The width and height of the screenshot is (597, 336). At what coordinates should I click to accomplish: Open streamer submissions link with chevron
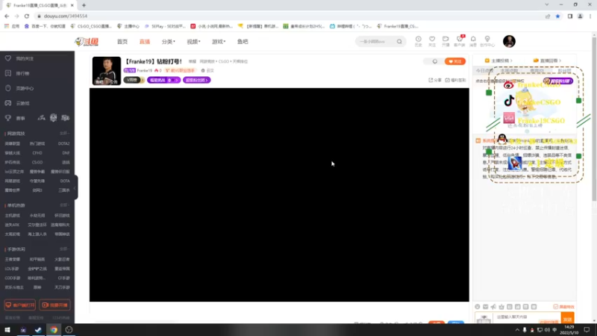(498, 60)
